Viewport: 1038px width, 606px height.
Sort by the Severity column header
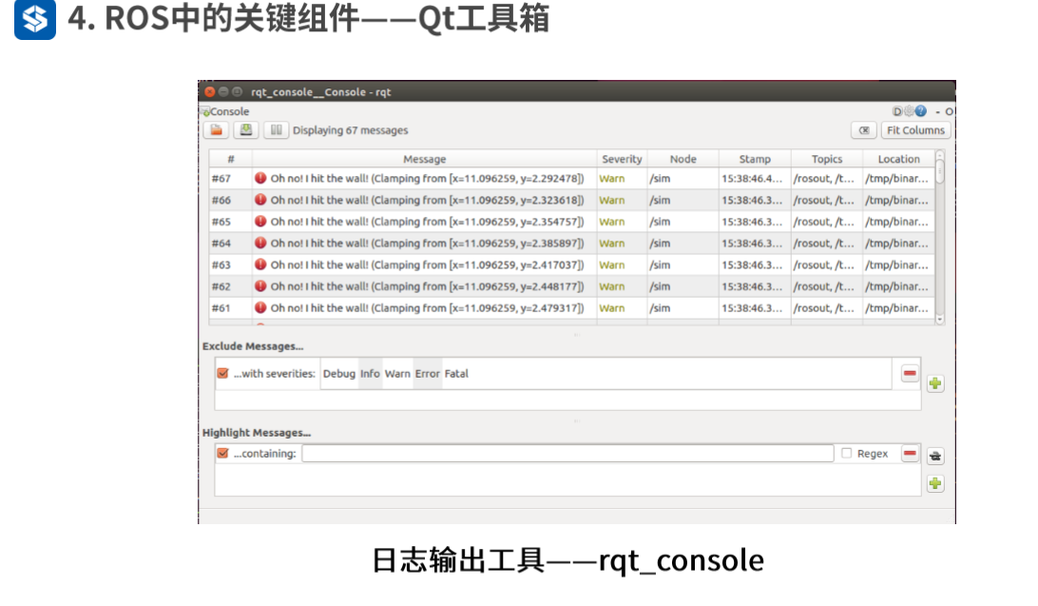click(x=622, y=159)
